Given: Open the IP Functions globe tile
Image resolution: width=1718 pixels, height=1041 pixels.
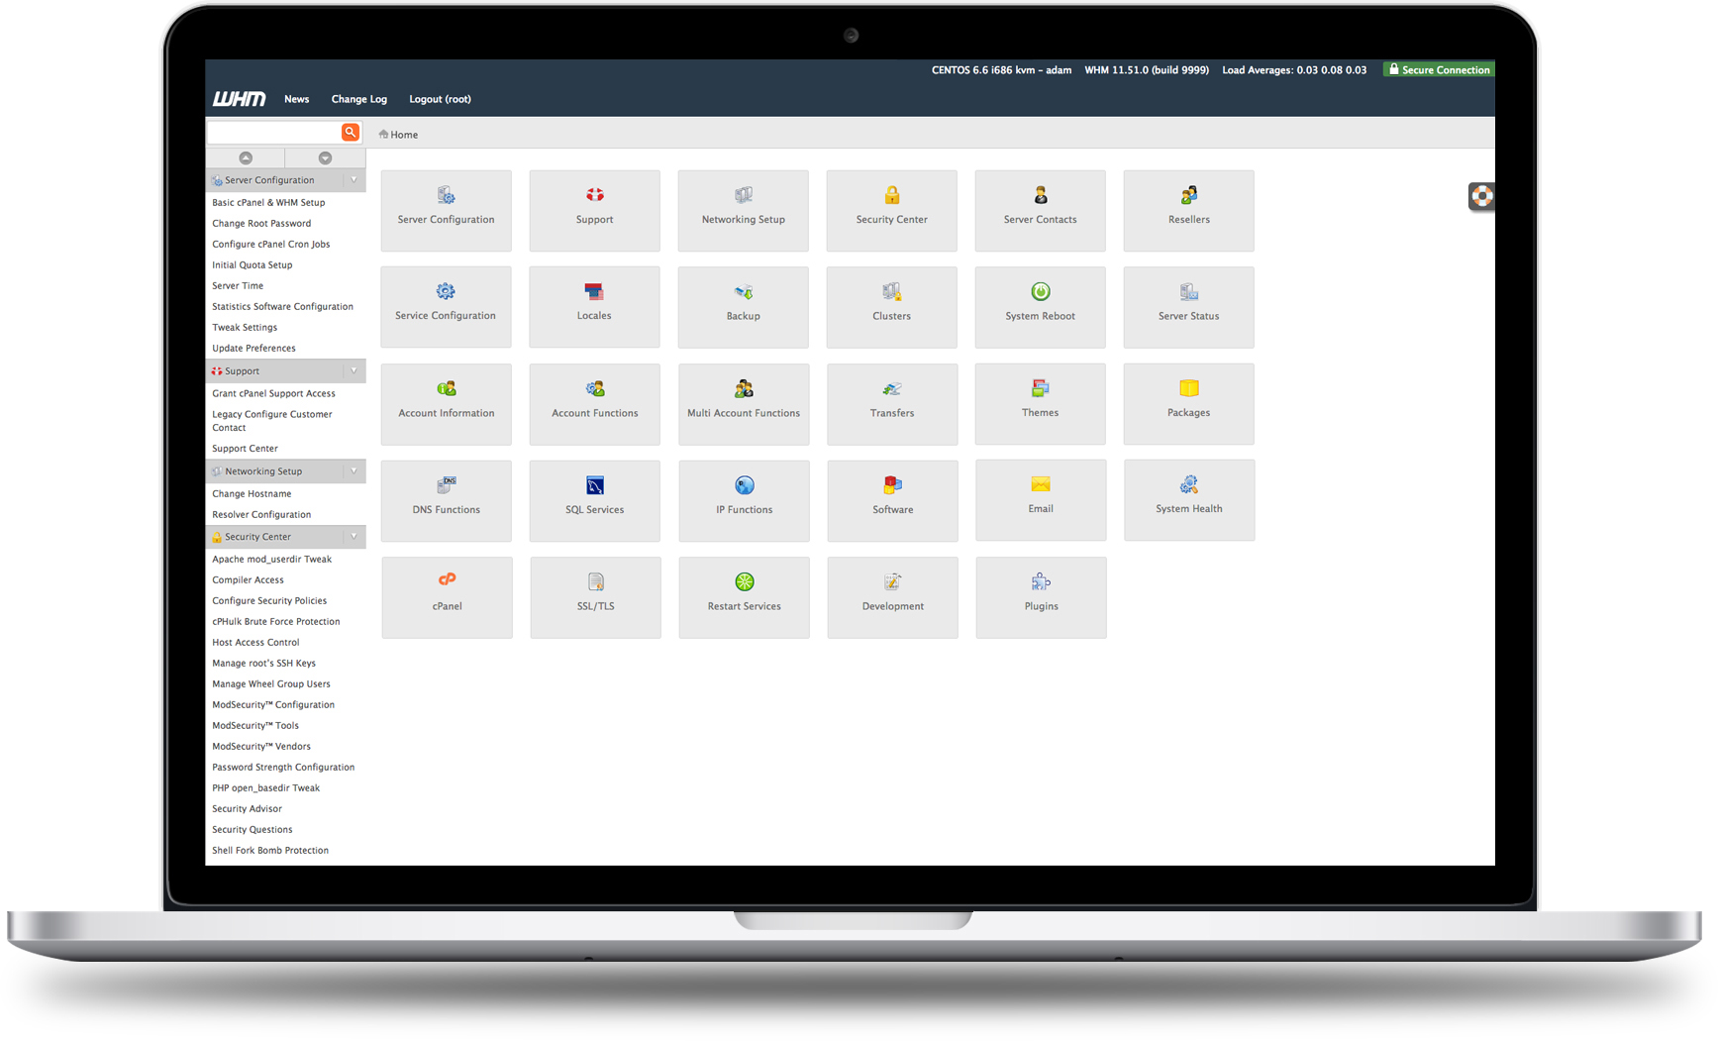Looking at the screenshot, I should point(744,500).
